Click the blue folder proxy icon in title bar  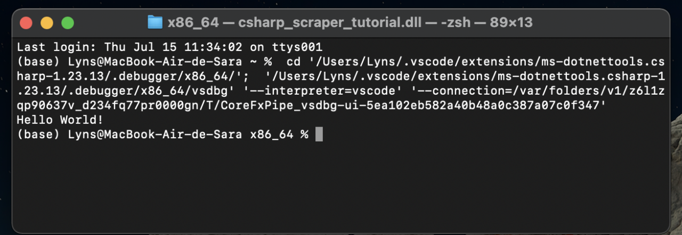pos(155,22)
